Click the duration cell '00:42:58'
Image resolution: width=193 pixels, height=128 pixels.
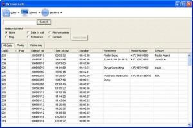[x=85, y=55]
